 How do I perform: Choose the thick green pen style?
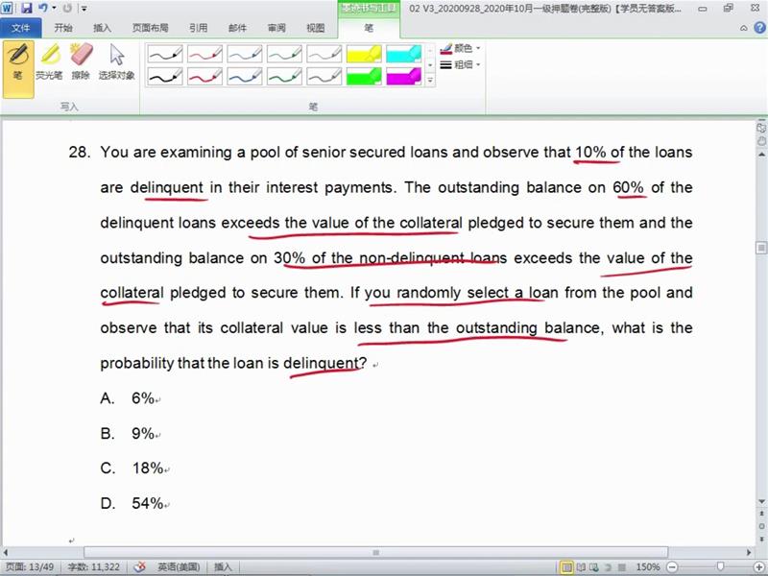284,76
